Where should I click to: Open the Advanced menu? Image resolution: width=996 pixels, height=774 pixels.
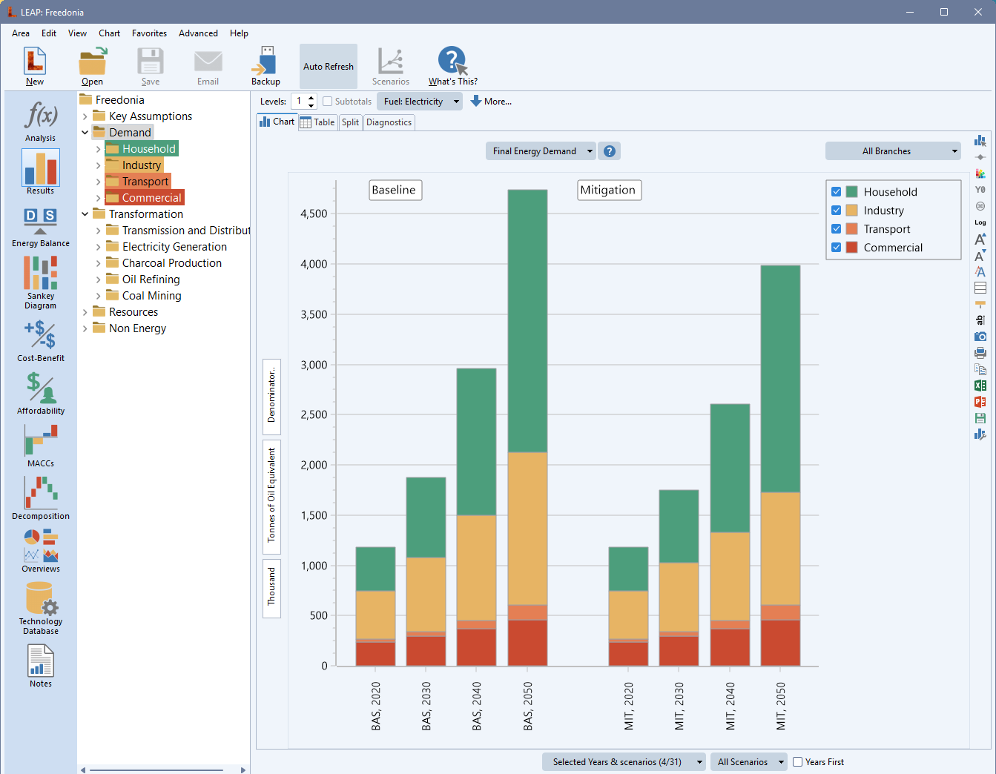198,33
